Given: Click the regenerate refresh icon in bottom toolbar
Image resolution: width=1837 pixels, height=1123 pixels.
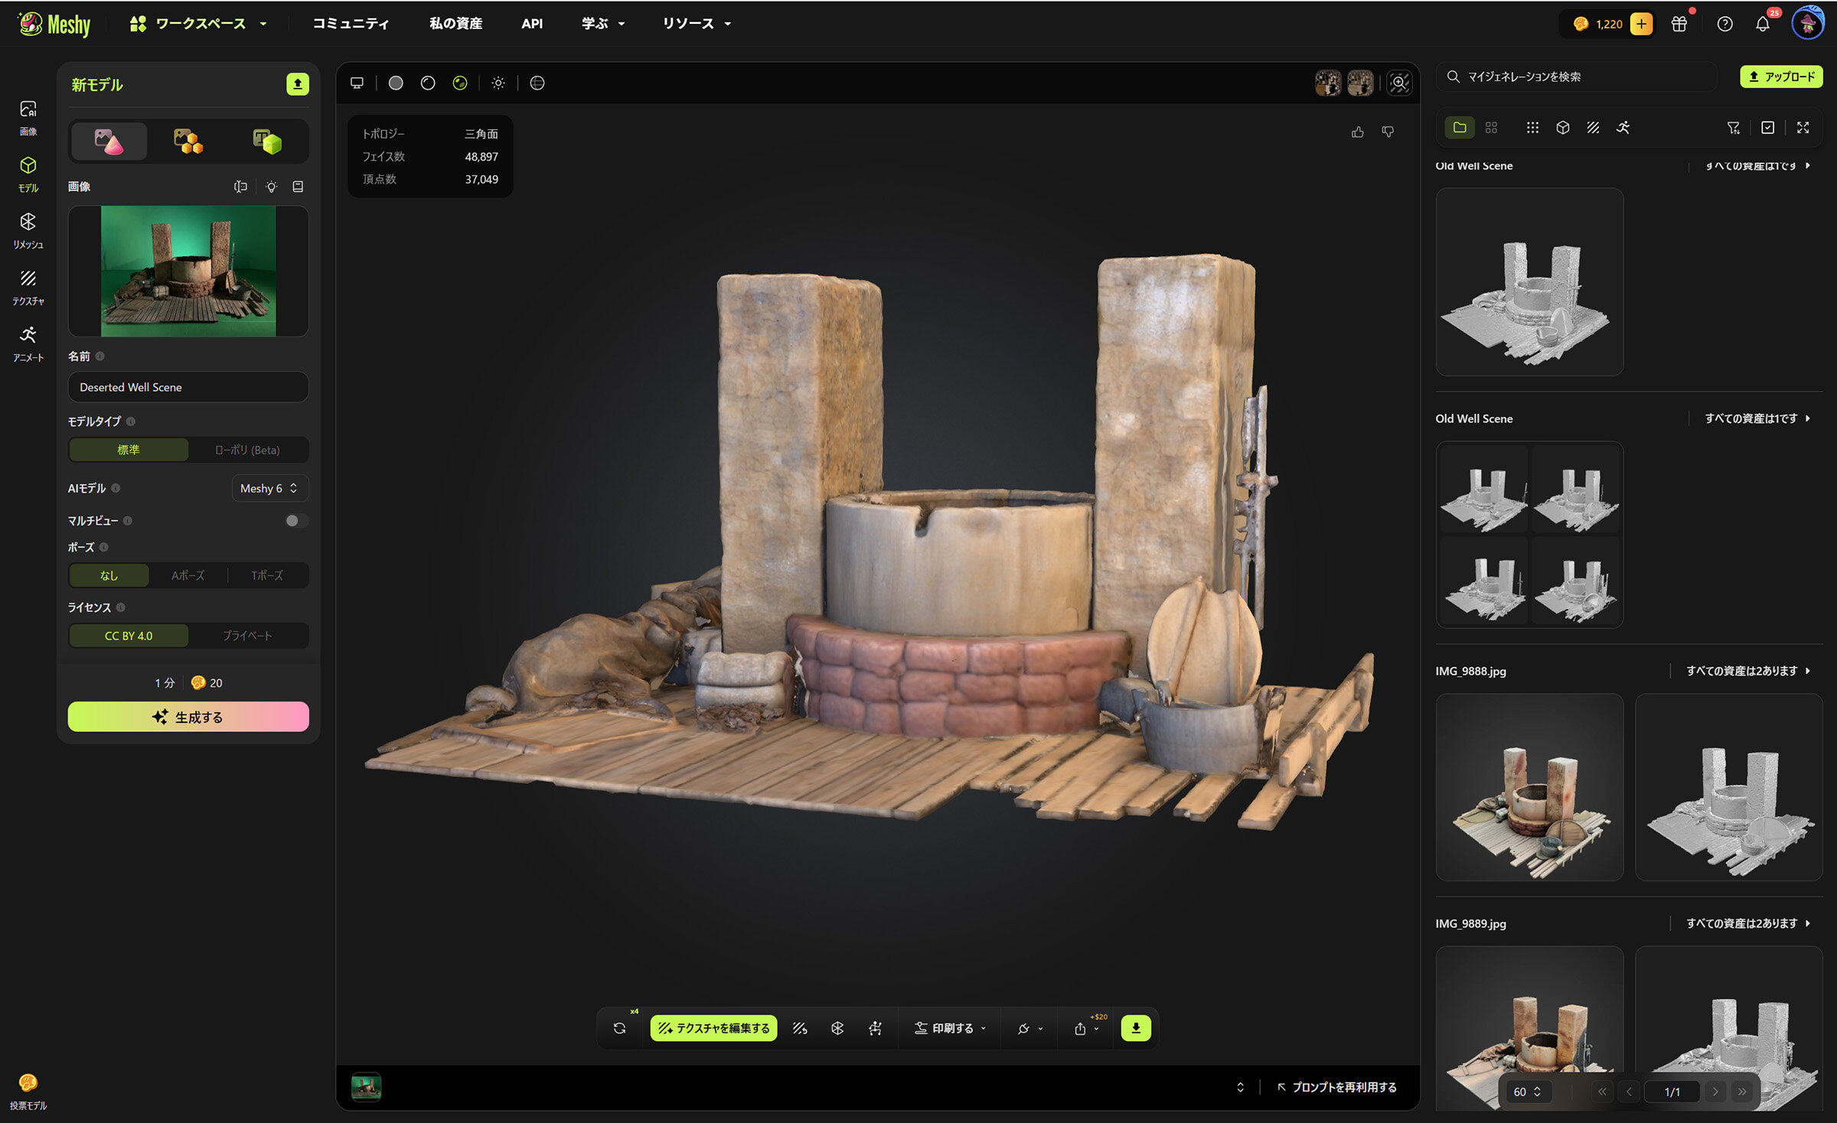Looking at the screenshot, I should point(619,1028).
